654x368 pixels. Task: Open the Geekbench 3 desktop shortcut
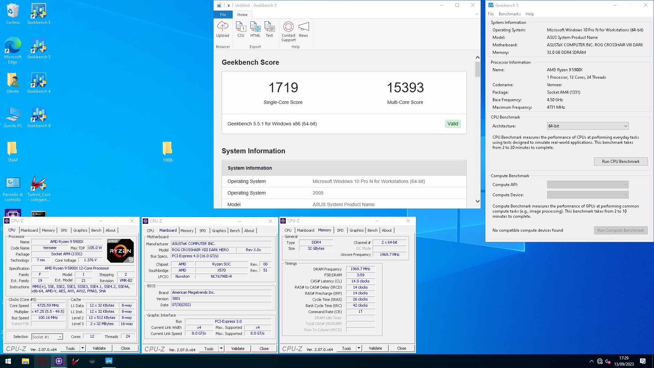pos(39,14)
